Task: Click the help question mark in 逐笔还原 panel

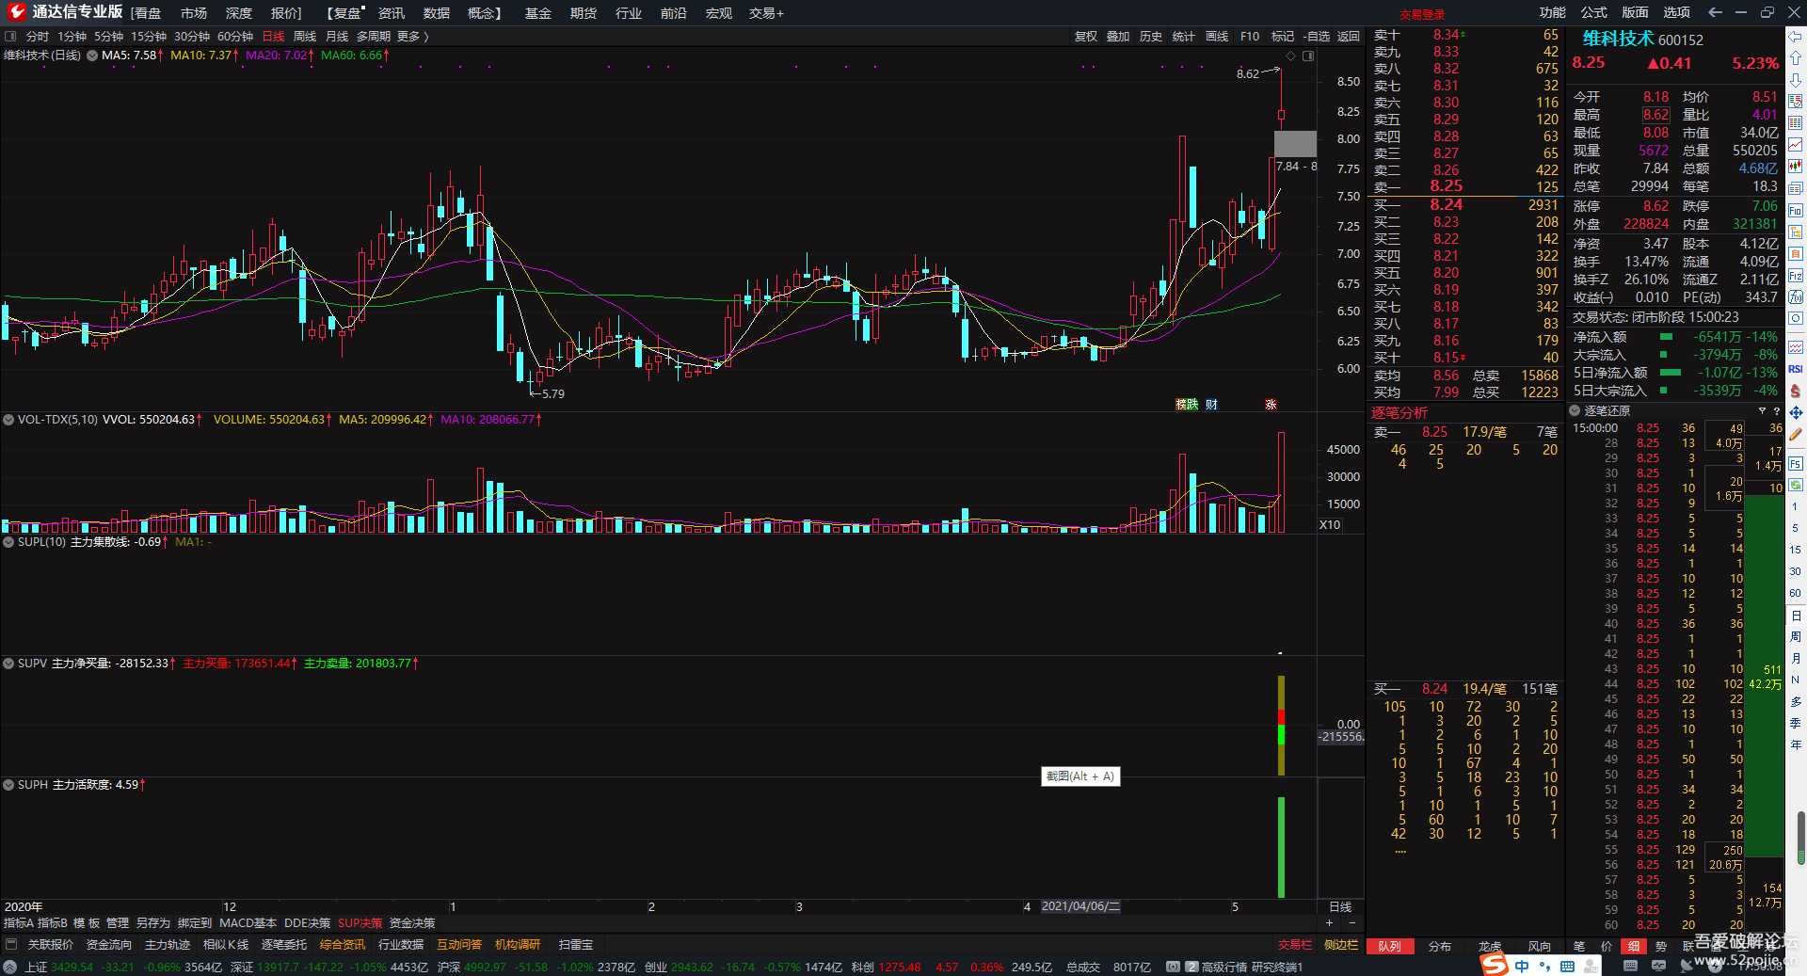Action: [1776, 411]
